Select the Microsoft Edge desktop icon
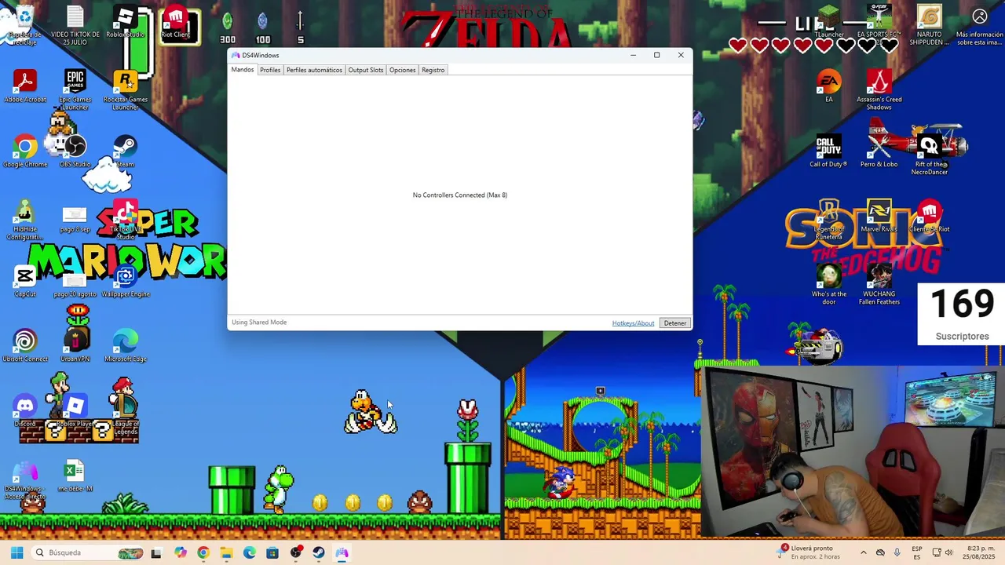 tap(125, 346)
